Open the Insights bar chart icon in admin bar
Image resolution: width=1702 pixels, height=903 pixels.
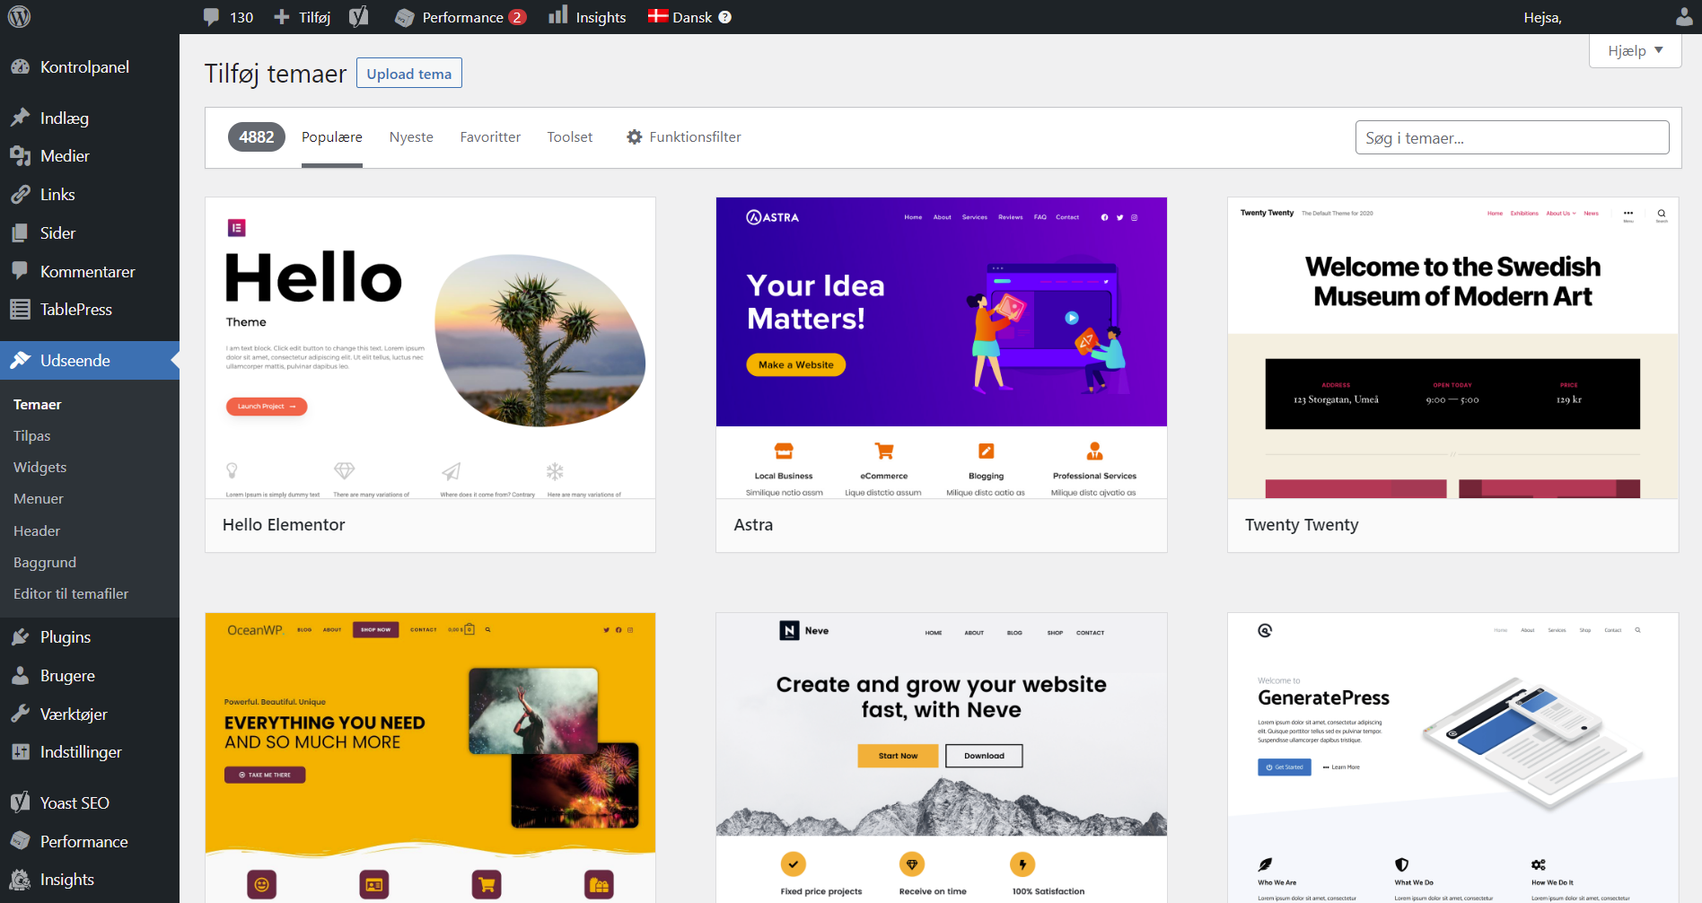(x=558, y=15)
